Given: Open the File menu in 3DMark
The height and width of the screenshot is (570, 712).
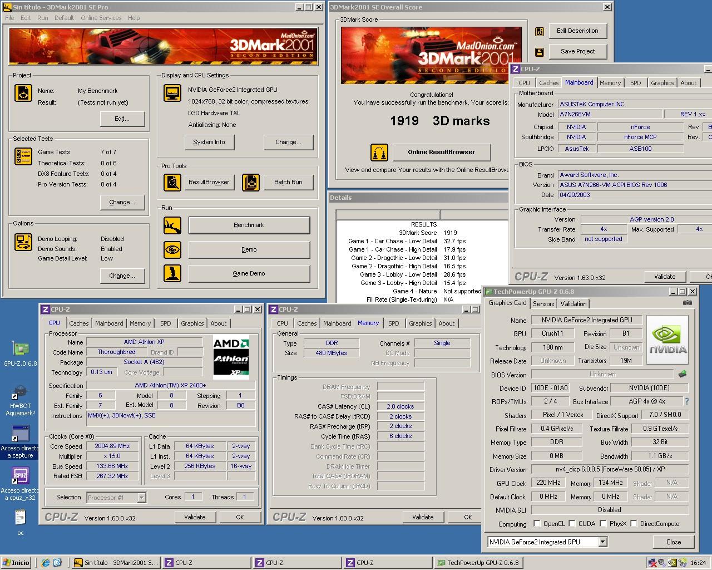Looking at the screenshot, I should (9, 18).
